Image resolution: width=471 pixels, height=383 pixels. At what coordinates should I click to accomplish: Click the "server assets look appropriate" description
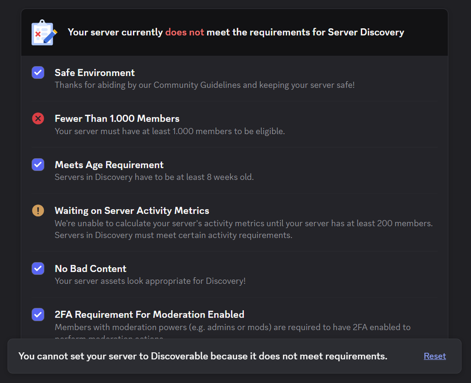coord(150,281)
